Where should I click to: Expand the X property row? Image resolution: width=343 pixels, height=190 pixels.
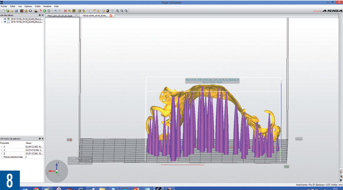(1, 147)
